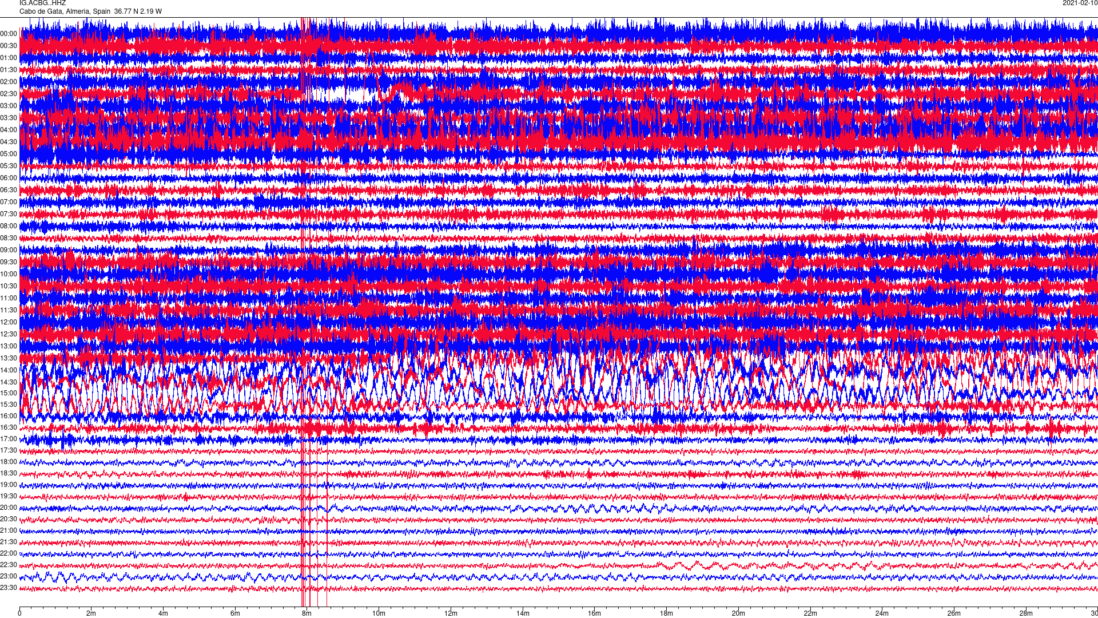Image resolution: width=1098 pixels, height=618 pixels.
Task: Select the 00:30 trace time label
Action: tap(9, 46)
